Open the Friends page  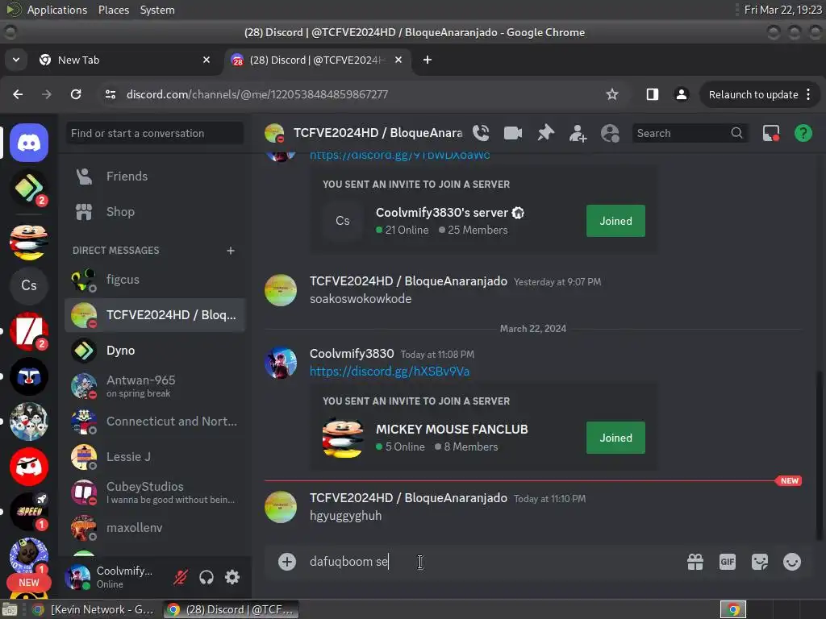coord(155,177)
